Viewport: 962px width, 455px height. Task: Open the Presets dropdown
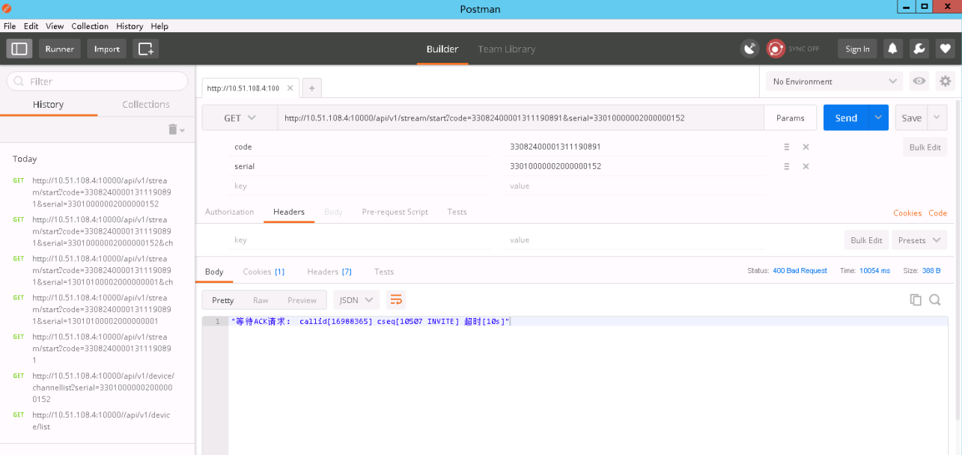coord(919,240)
